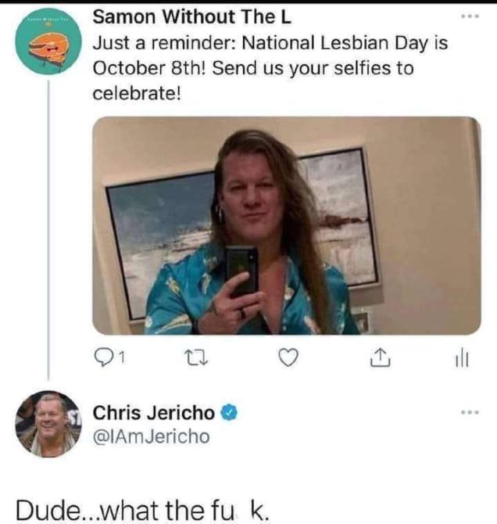Open the @IAmJericho handle link

point(151,436)
